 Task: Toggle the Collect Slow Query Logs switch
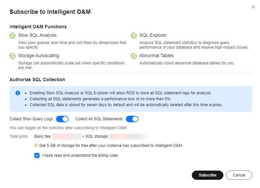[x=62, y=119]
